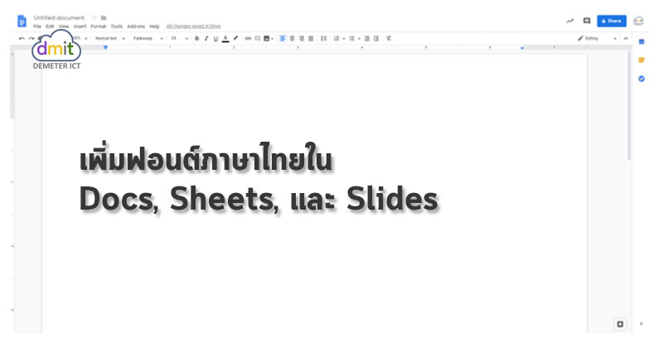Open the highlight color marker tool
Image resolution: width=663 pixels, height=348 pixels.
[x=235, y=38]
